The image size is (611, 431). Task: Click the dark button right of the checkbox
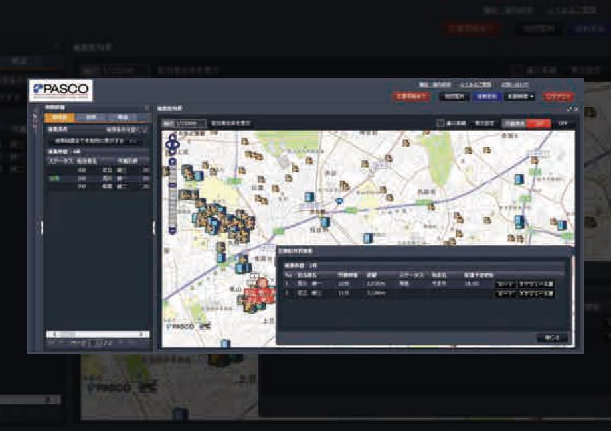pos(484,123)
